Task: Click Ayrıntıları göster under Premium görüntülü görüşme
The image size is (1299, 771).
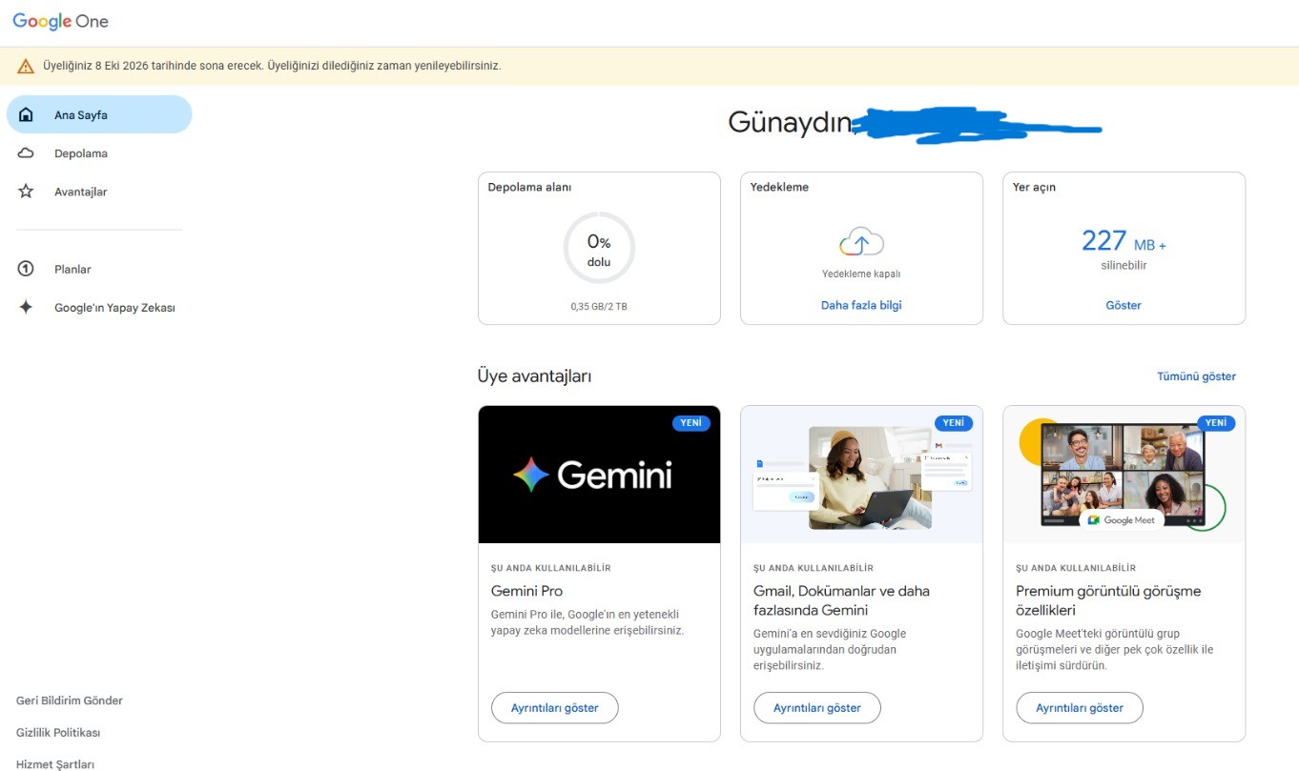Action: tap(1080, 708)
